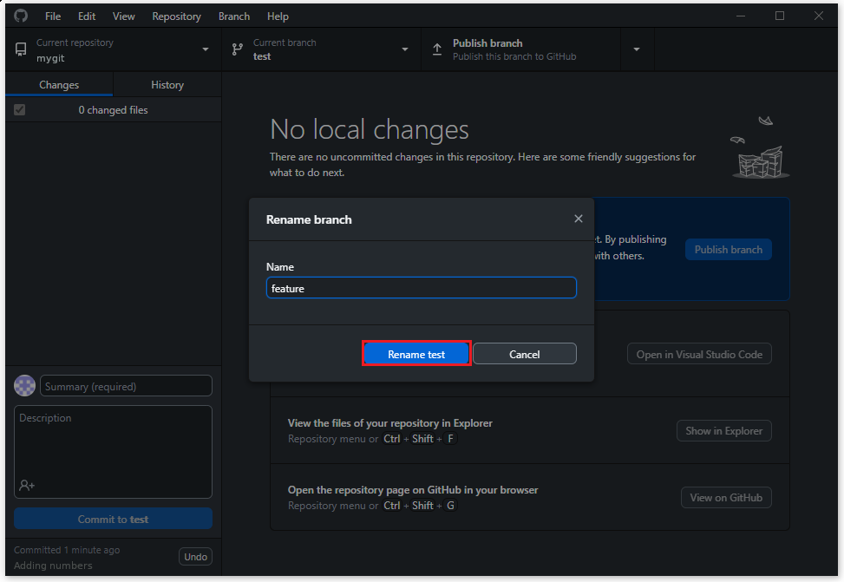Click the current repository icon
The height and width of the screenshot is (582, 844).
[21, 49]
